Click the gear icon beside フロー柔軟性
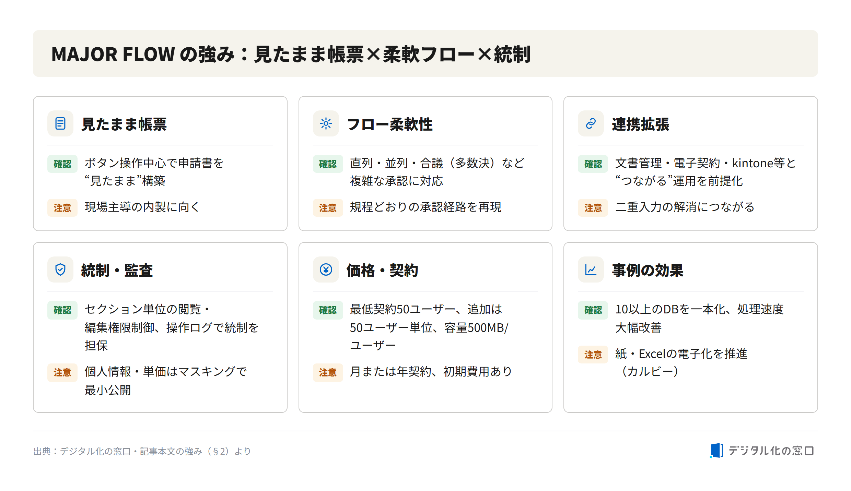The width and height of the screenshot is (851, 491). click(326, 123)
